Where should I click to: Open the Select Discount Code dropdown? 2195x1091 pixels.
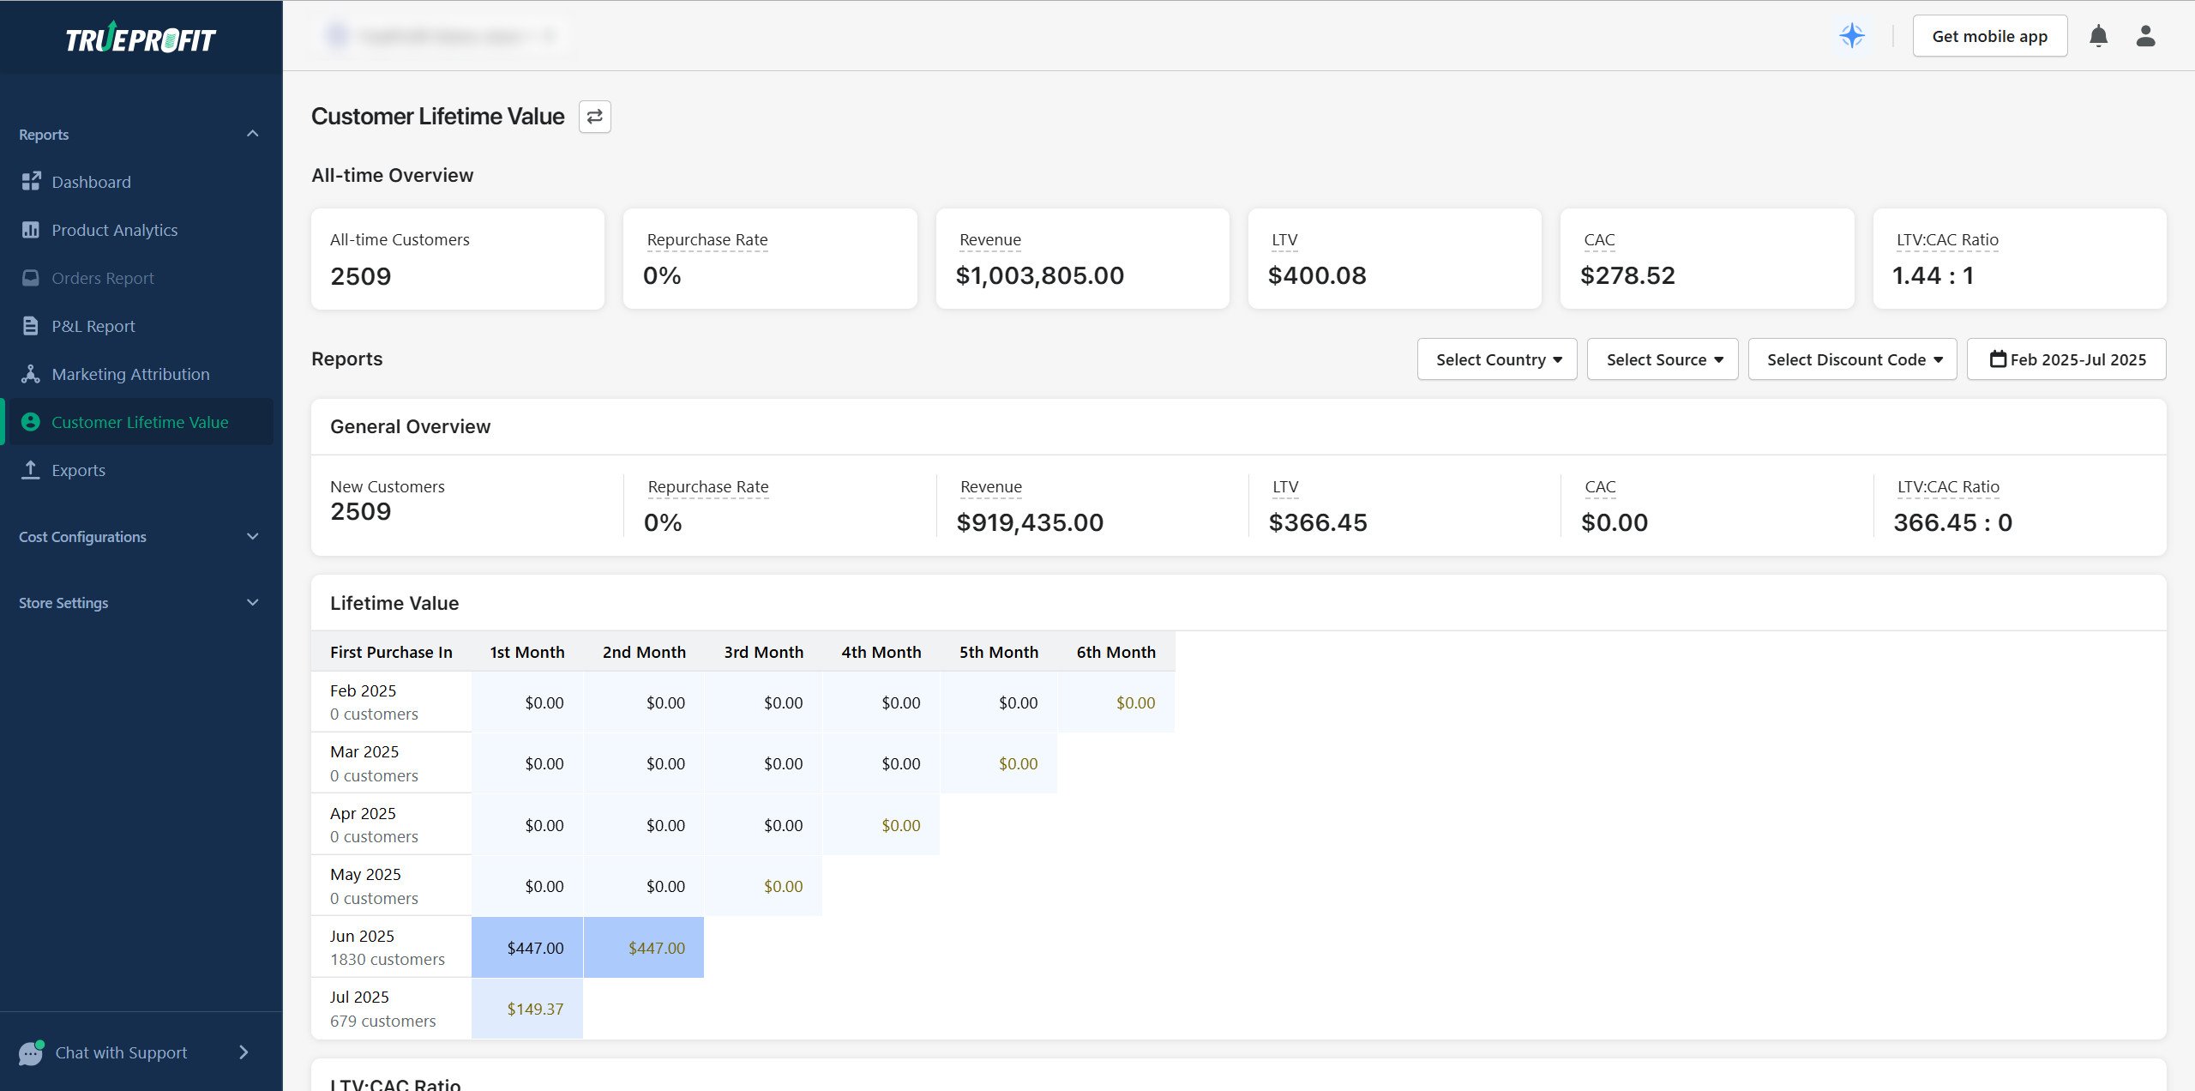1852,359
